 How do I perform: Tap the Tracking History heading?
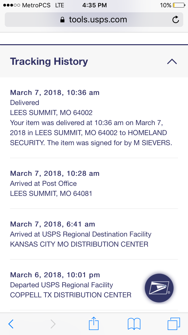coord(49,62)
